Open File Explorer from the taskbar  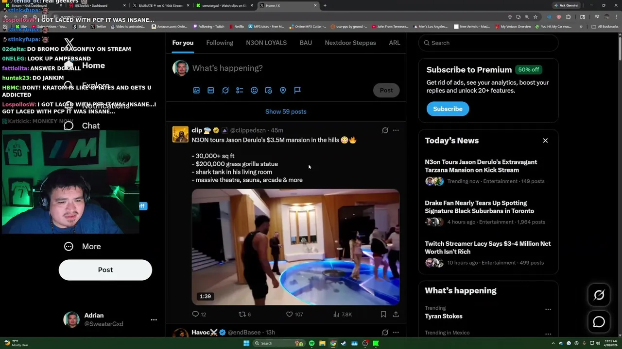[322, 343]
